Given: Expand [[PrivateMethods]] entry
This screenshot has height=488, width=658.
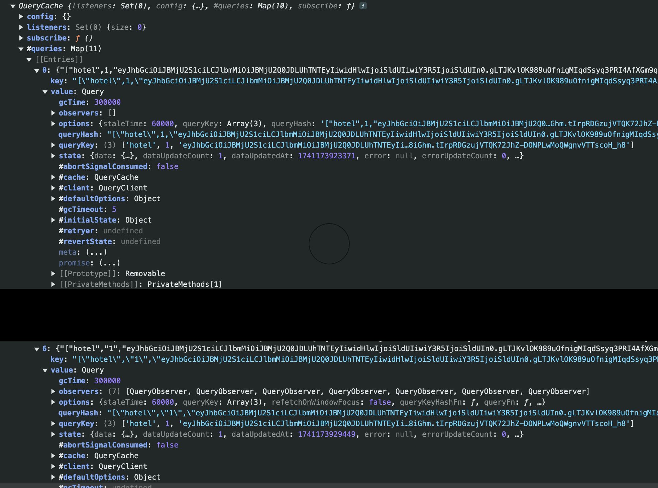Looking at the screenshot, I should (x=53, y=284).
